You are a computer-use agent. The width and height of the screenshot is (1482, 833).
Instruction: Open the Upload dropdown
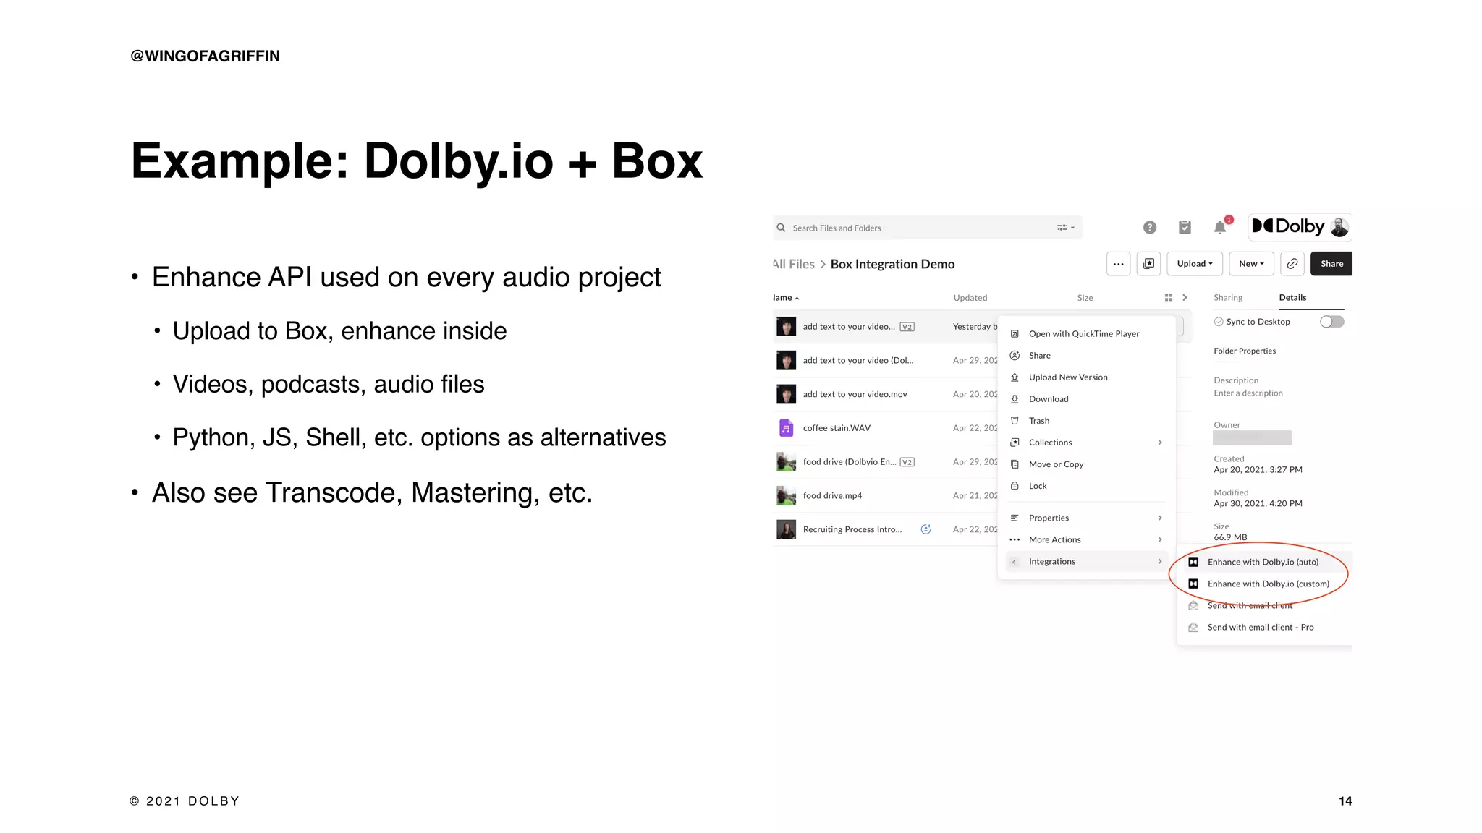click(x=1195, y=264)
